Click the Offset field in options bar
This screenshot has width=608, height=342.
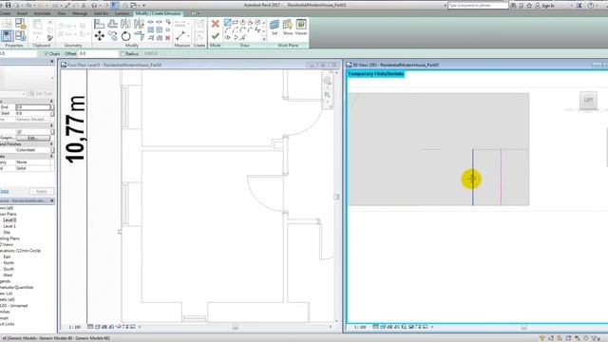pyautogui.click(x=98, y=54)
